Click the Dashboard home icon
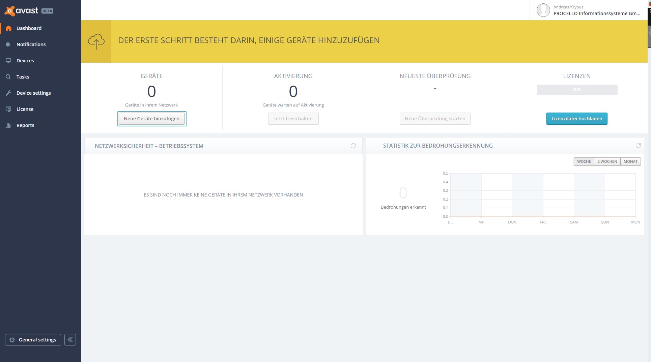This screenshot has width=651, height=362. pyautogui.click(x=8, y=28)
